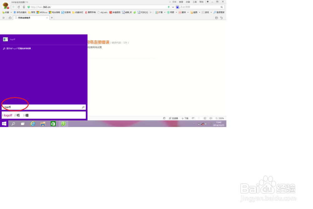This screenshot has height=209, width=313.
Task: Open the 查看 menu
Action: click(181, 2)
